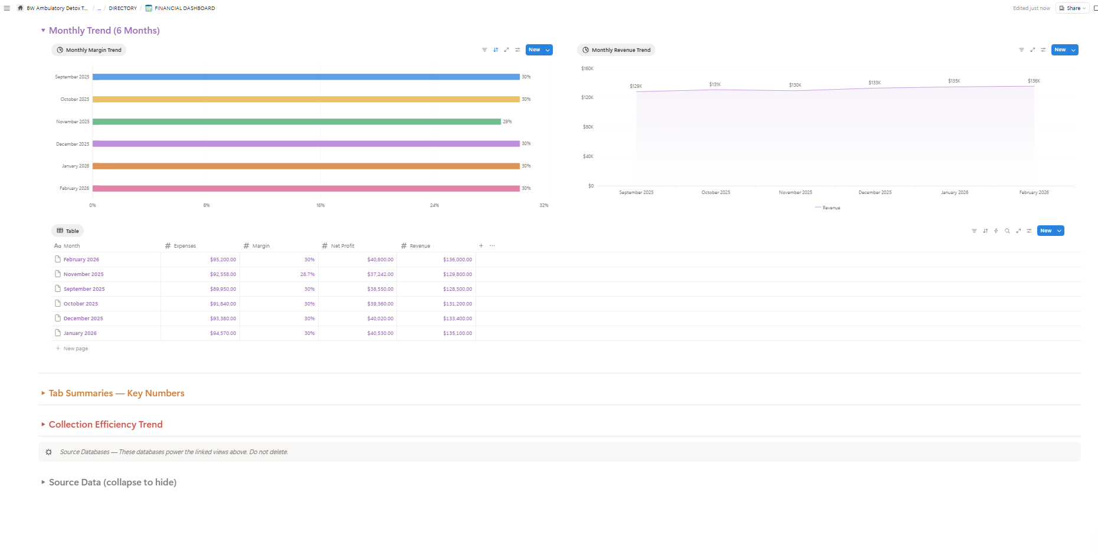This screenshot has height=555, width=1098.
Task: Click the sort icon on Monthly Margin Trend
Action: (x=496, y=50)
